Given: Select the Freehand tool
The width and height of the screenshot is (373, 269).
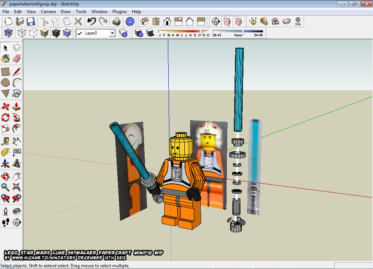Looking at the screenshot, I should point(17,94).
